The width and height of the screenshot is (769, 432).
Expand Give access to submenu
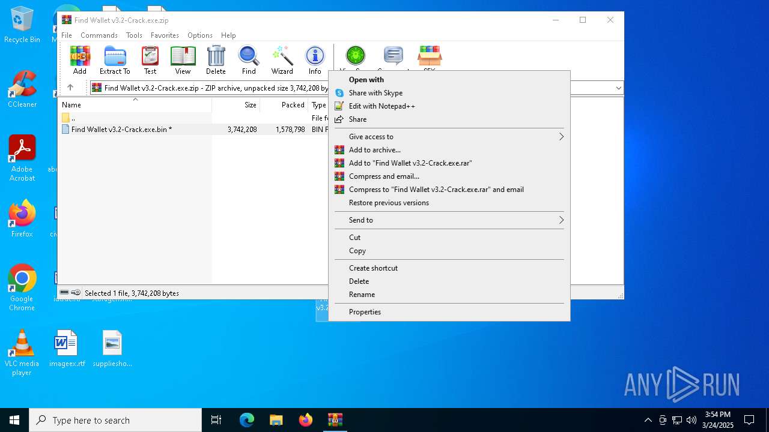[x=449, y=137]
